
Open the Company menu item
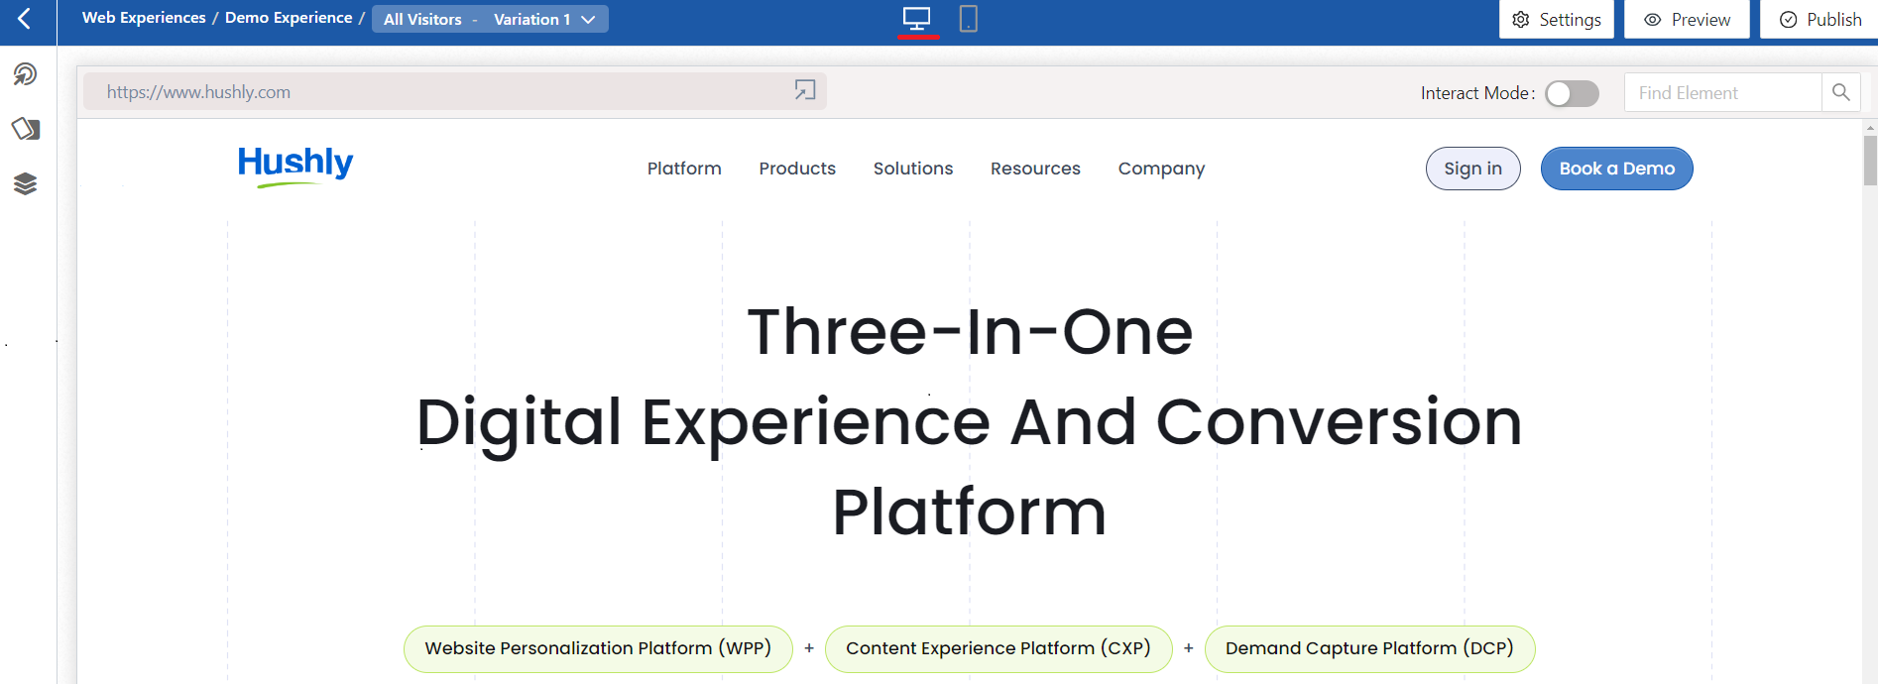click(x=1161, y=169)
